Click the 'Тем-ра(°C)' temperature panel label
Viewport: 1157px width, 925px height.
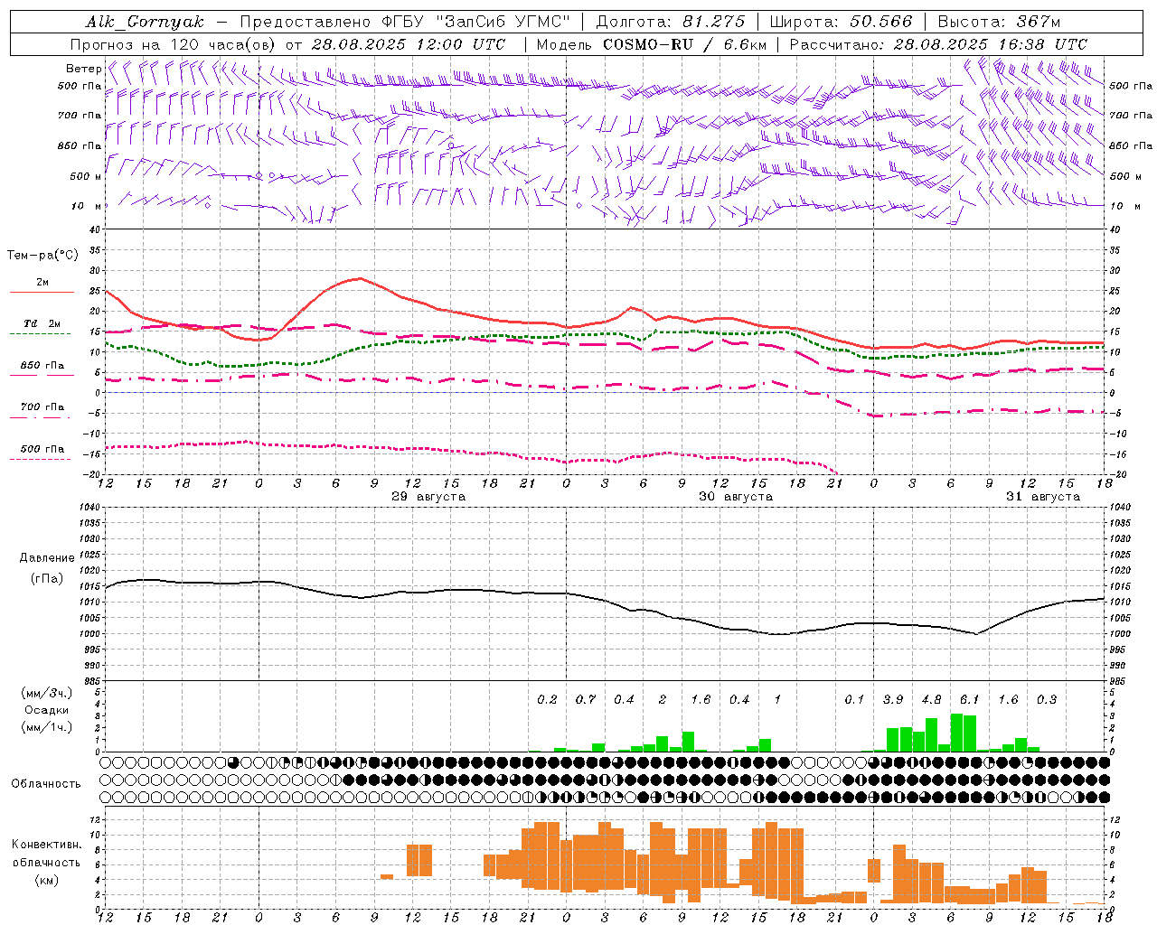42,256
